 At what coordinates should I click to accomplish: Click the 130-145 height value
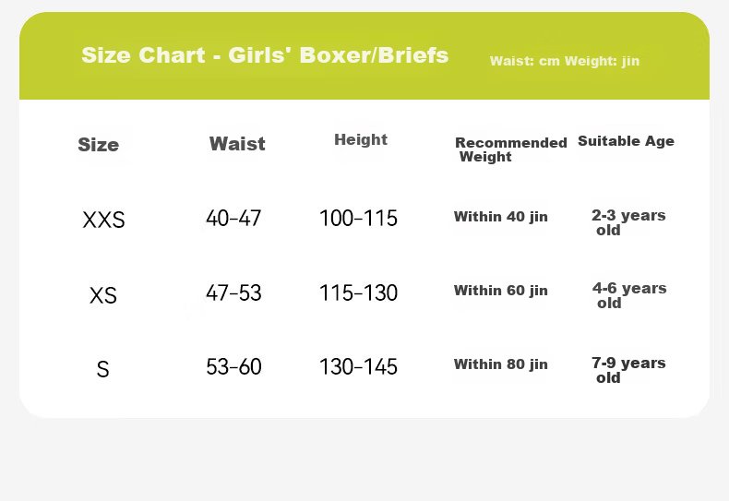[x=358, y=366]
